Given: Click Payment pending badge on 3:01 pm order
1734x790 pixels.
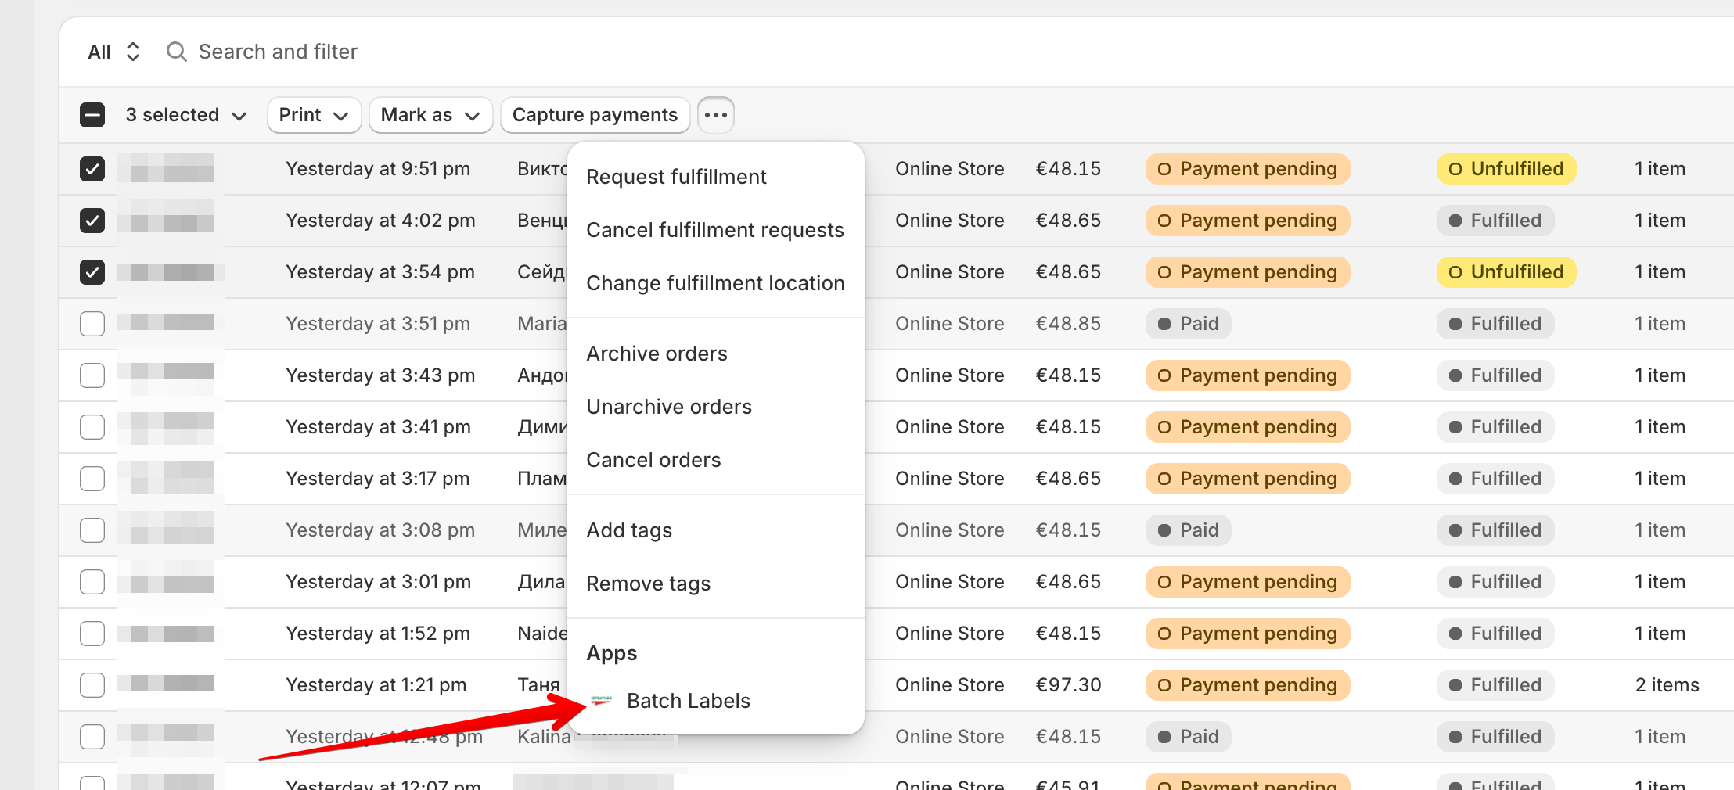Looking at the screenshot, I should pos(1248,582).
